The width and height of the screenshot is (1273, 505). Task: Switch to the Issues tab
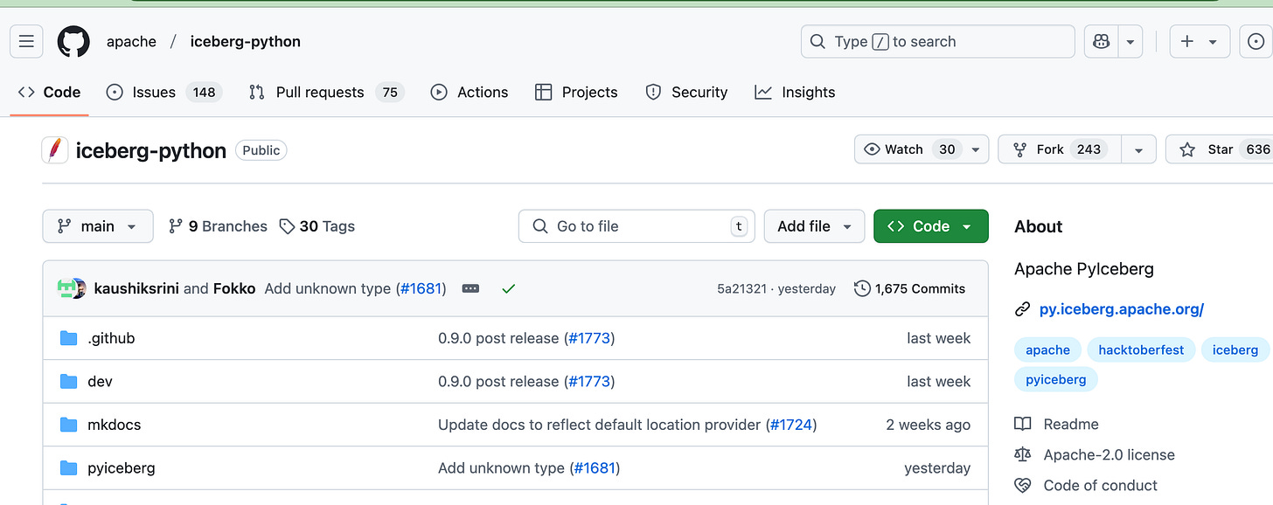(x=163, y=92)
